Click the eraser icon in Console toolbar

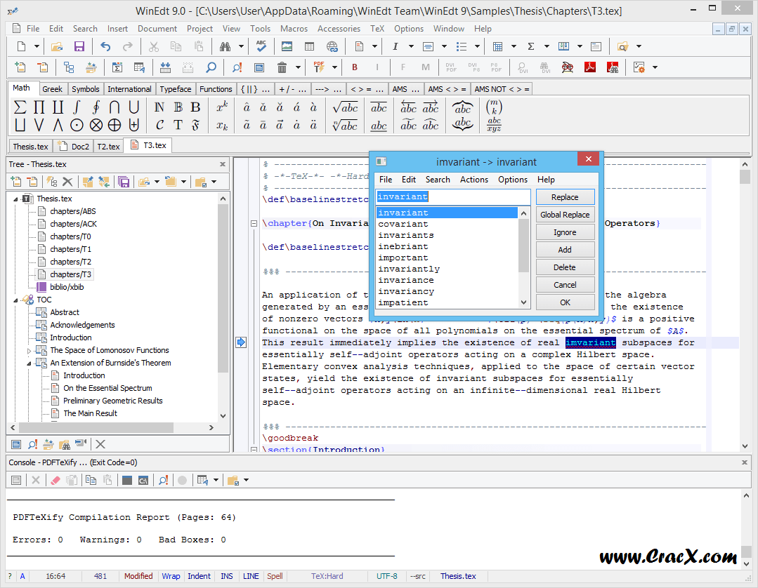[x=55, y=480]
